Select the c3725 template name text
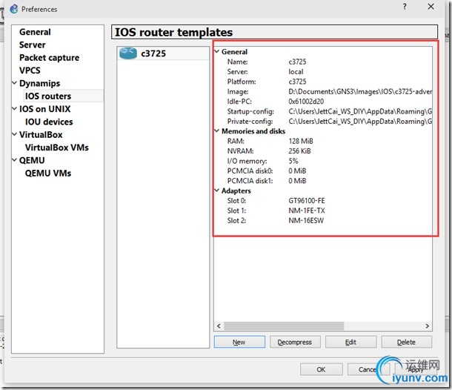Screen dimensions: 452x390 (x=153, y=53)
